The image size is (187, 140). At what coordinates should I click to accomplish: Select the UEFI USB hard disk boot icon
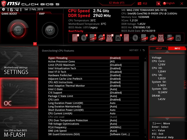point(93,38)
